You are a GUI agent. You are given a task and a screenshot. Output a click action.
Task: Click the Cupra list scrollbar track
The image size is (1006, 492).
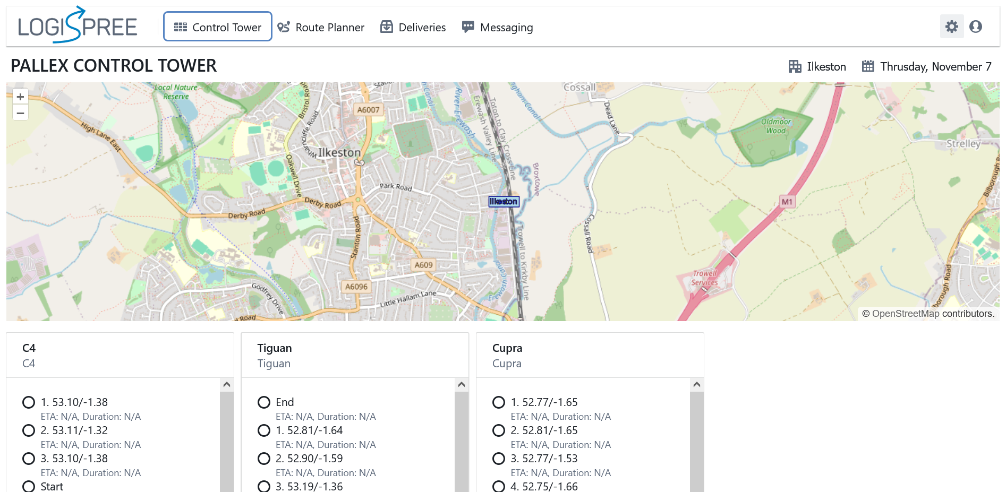(697, 441)
